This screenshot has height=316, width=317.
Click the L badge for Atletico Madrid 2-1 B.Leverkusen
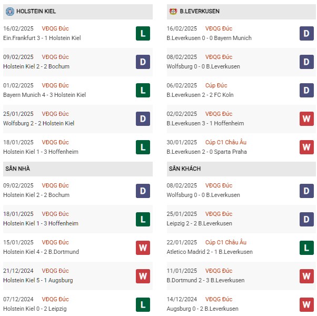[x=306, y=248]
